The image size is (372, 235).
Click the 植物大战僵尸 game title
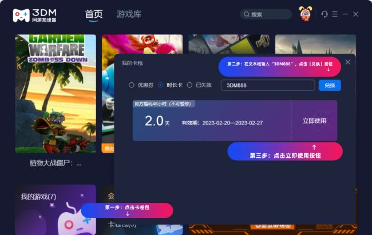(56, 163)
